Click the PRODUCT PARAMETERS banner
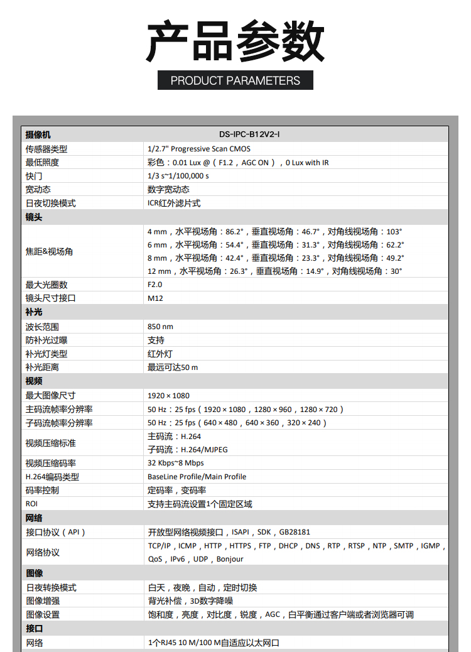 pos(235,80)
